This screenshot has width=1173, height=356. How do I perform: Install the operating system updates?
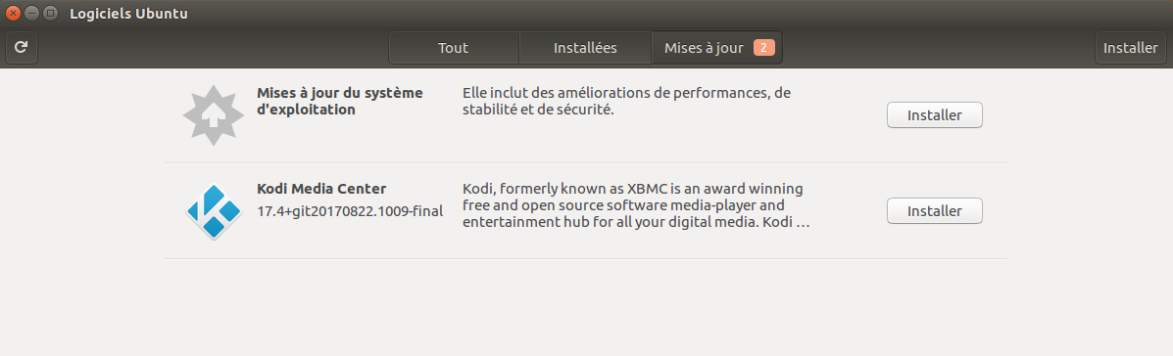934,115
